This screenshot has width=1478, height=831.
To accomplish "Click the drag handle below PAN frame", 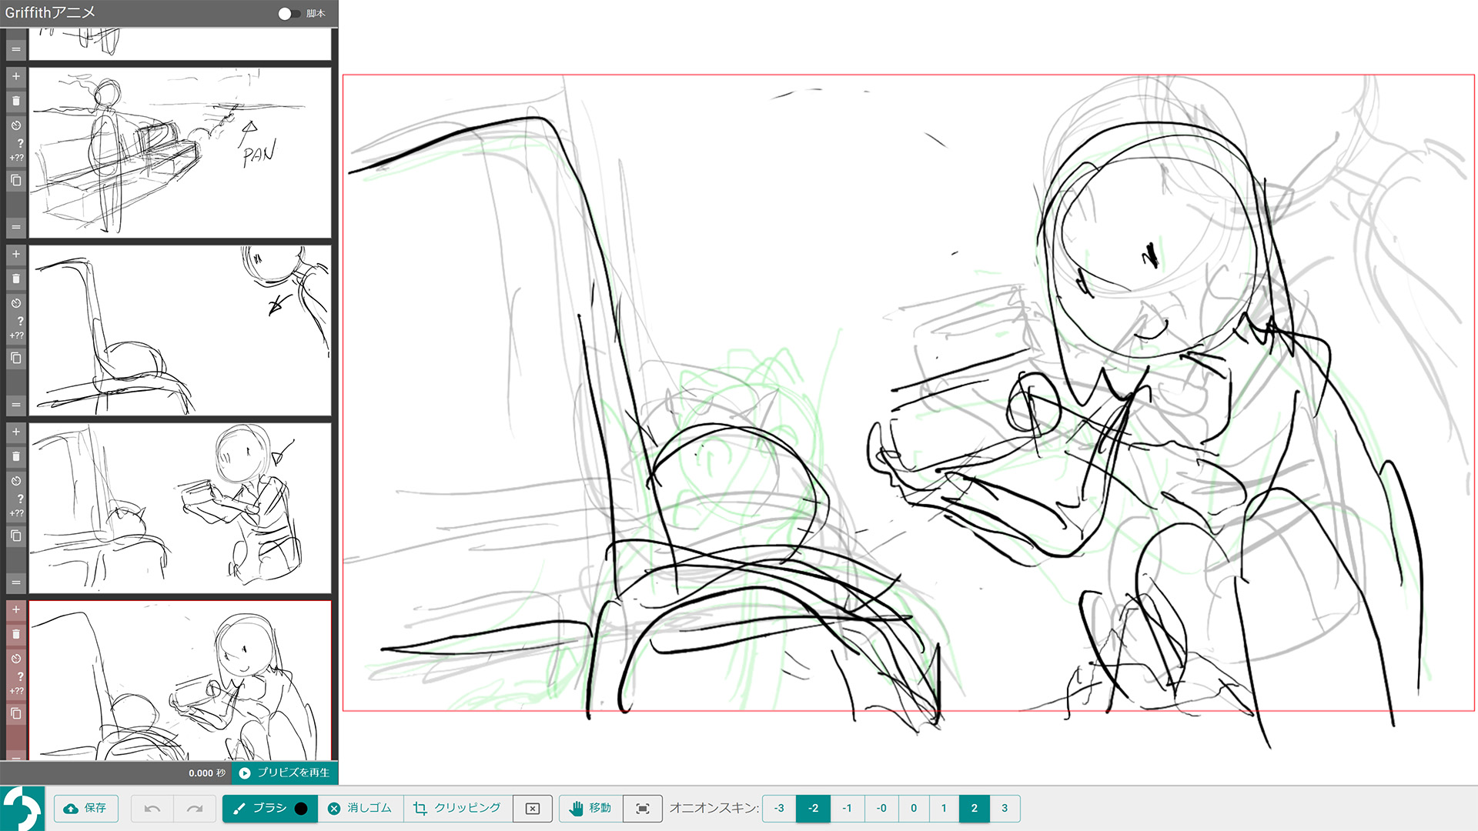I will [x=16, y=227].
